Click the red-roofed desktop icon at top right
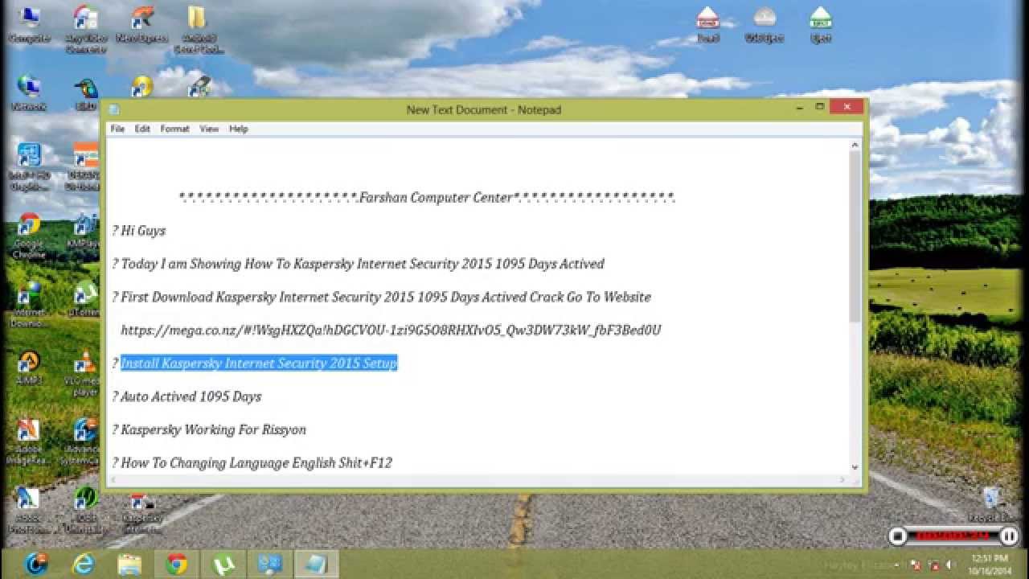1029x579 pixels. click(707, 23)
